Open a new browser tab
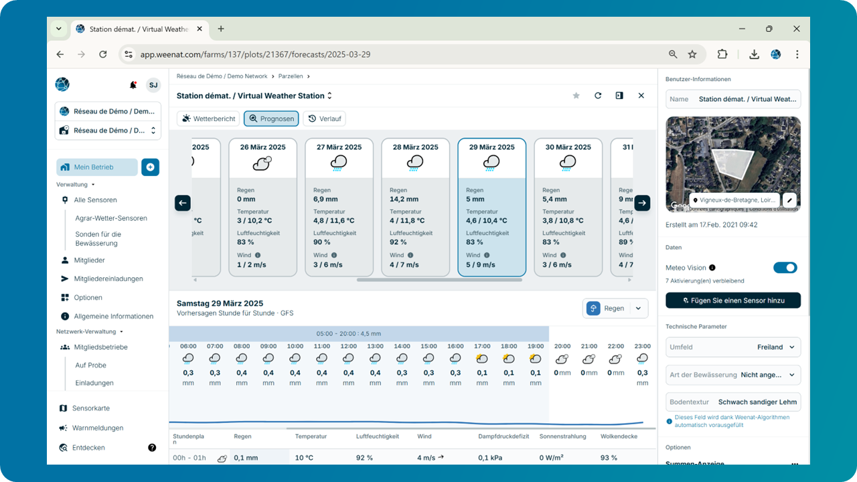857x482 pixels. point(221,29)
